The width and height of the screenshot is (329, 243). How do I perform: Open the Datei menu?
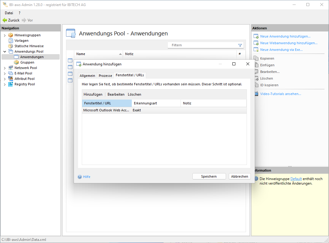pyautogui.click(x=9, y=13)
